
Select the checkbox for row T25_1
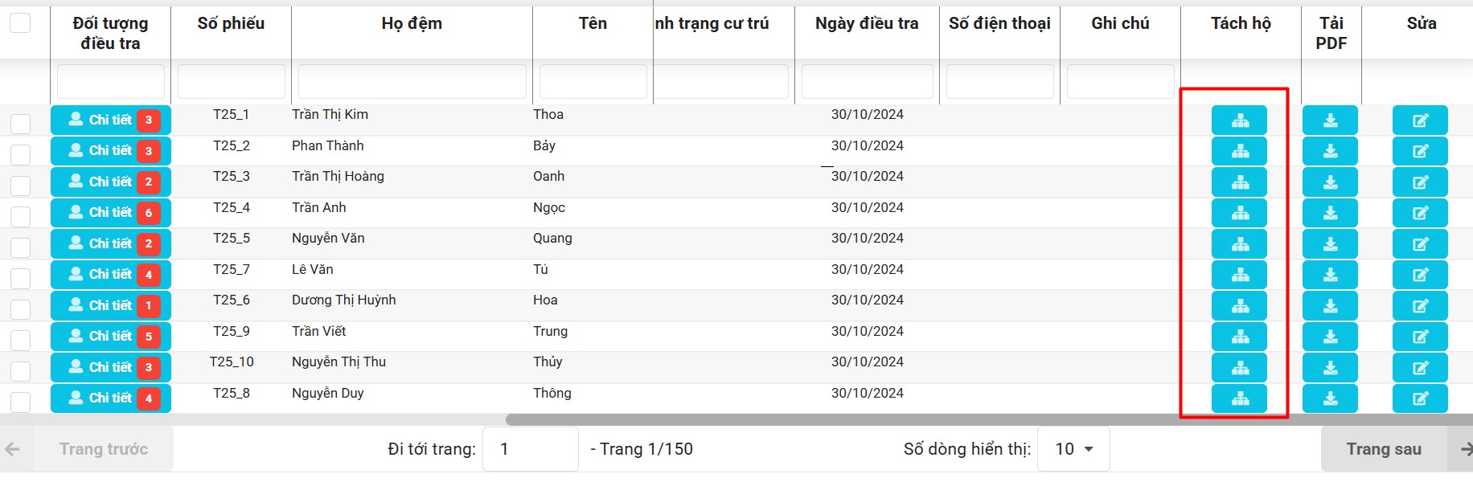(20, 123)
